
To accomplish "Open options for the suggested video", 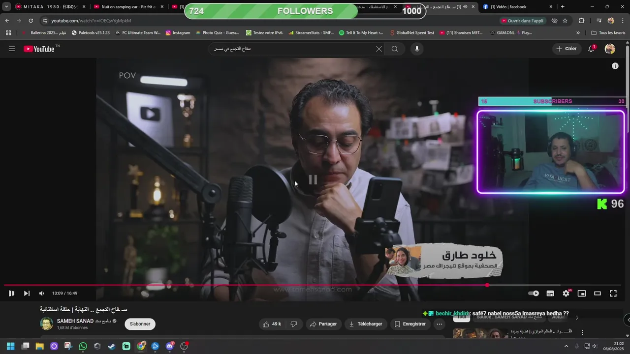I will point(582,333).
